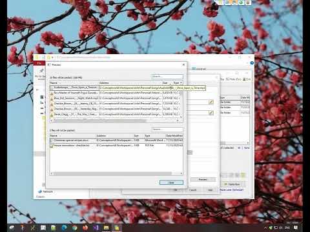The height and width of the screenshot is (232, 310).
Task: Click Cancel in the dialog behind
Action: click(192, 190)
